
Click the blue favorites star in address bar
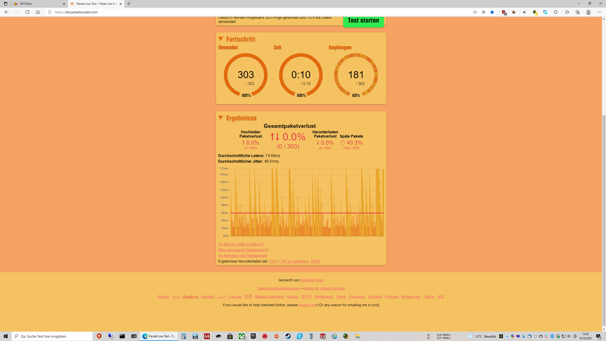(x=492, y=12)
